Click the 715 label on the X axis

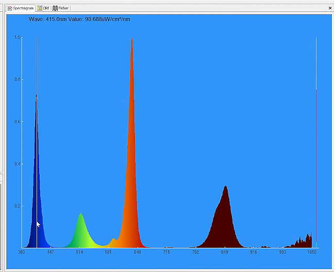click(166, 252)
